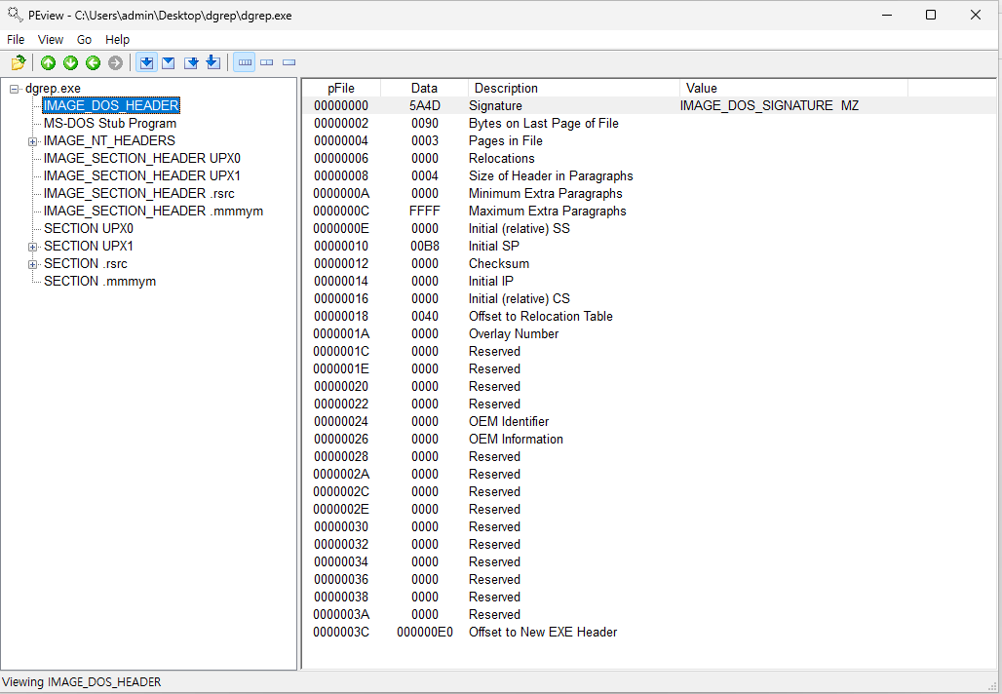Toggle the four-cell data width icon
1002x694 pixels.
coord(244,62)
